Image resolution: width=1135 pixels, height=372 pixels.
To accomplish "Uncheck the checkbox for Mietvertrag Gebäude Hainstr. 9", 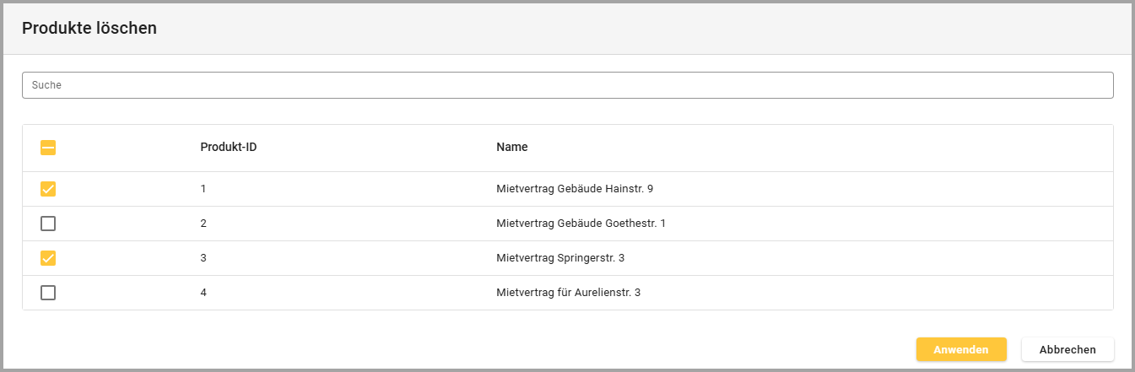I will 48,189.
